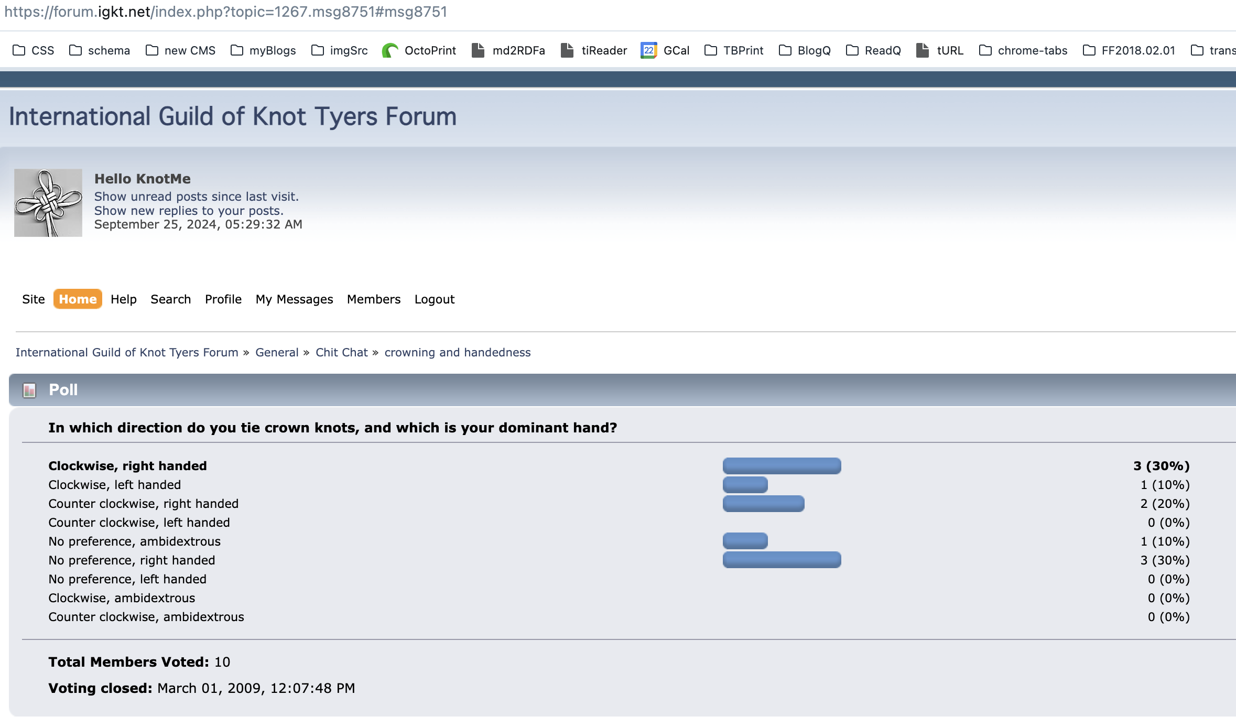The image size is (1236, 717).
Task: Click the knot avatar image
Action: (x=48, y=203)
